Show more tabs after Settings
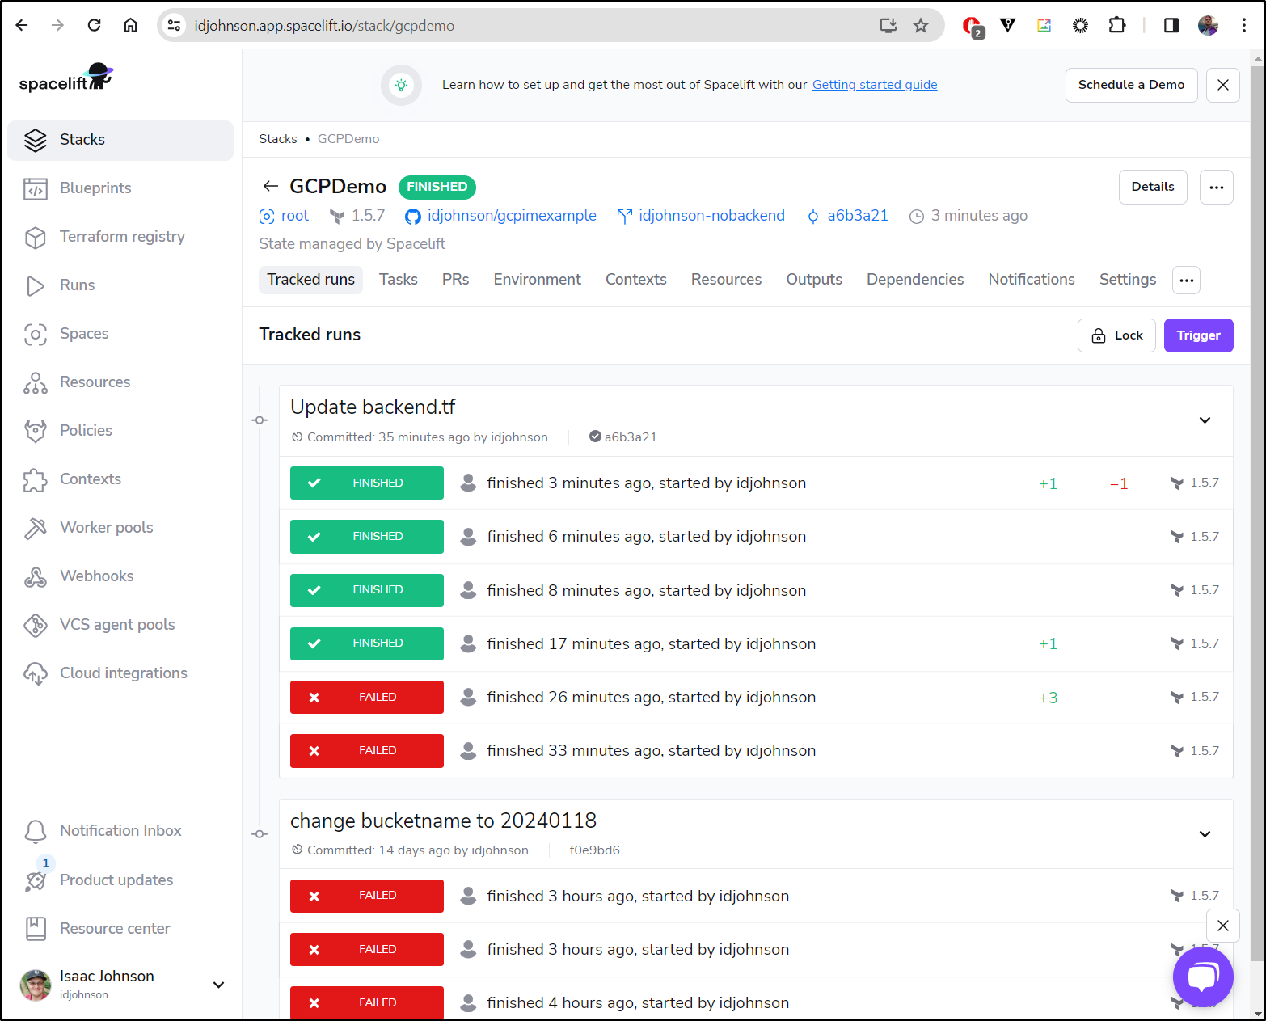The height and width of the screenshot is (1021, 1266). click(1187, 280)
